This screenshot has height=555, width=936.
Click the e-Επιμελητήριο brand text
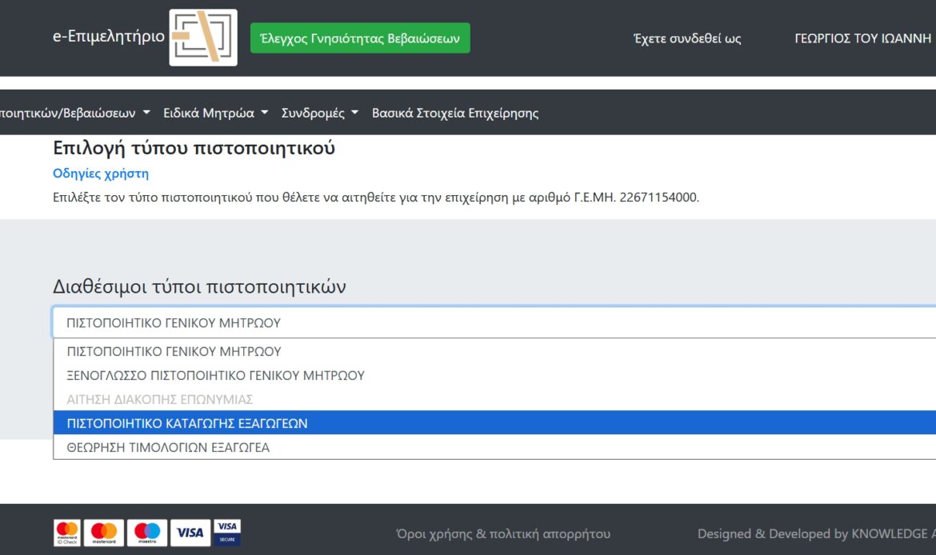109,37
